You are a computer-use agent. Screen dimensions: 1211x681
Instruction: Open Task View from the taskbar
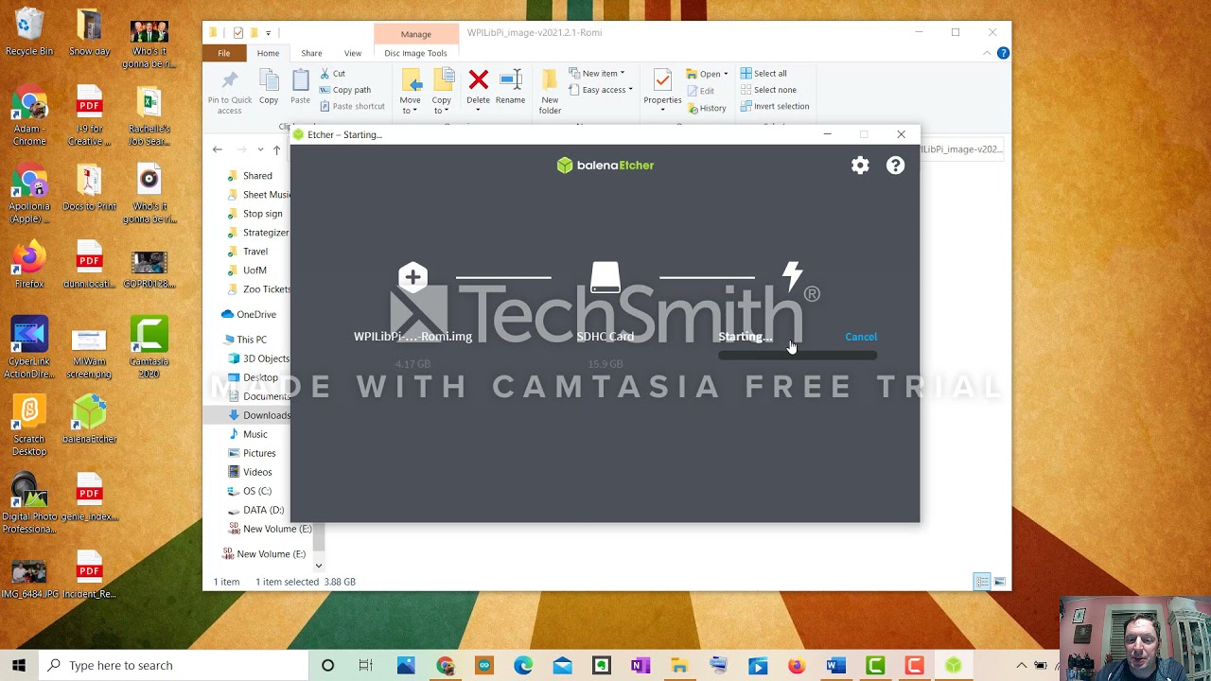click(x=366, y=666)
